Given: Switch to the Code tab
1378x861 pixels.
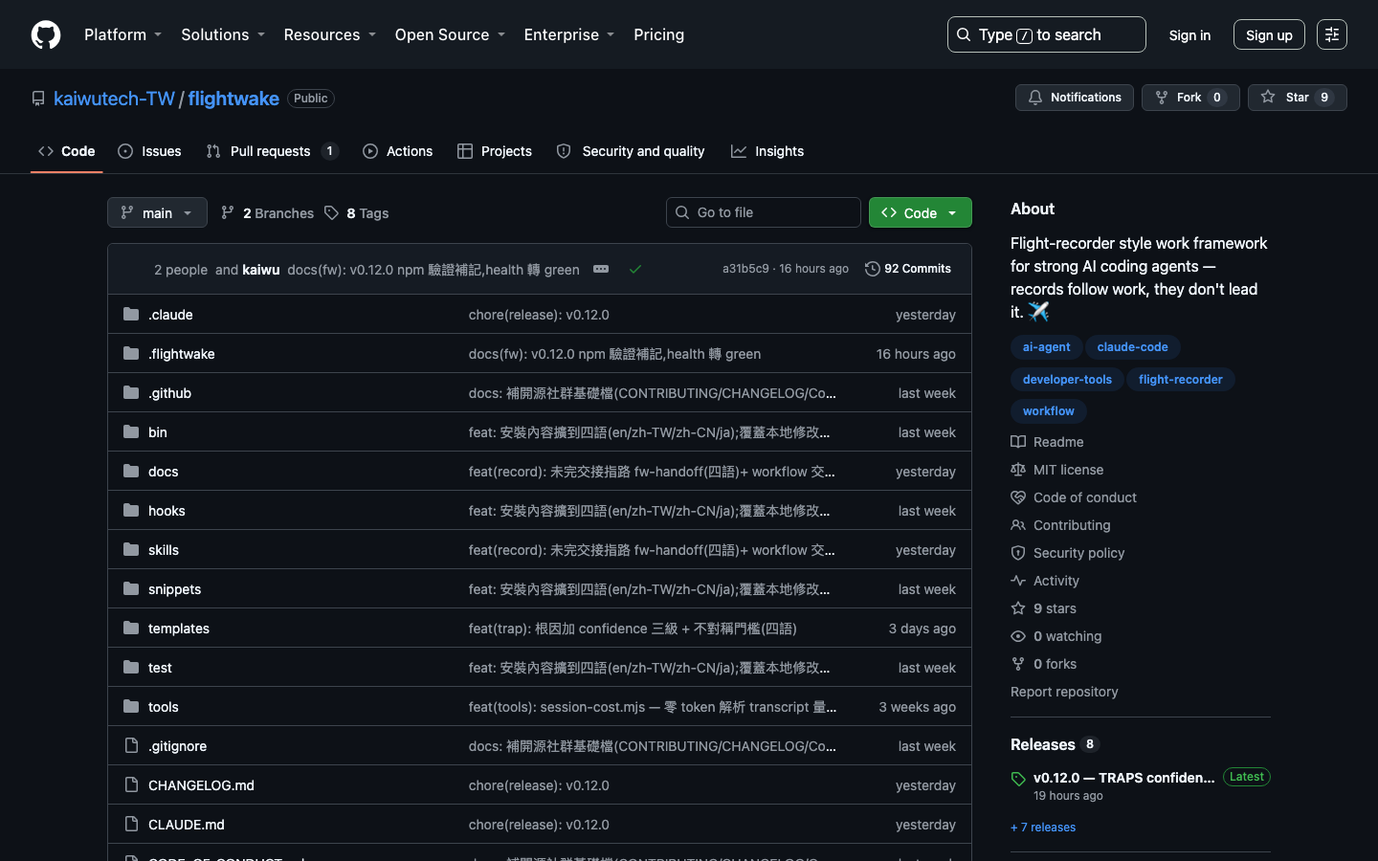Looking at the screenshot, I should click(67, 151).
